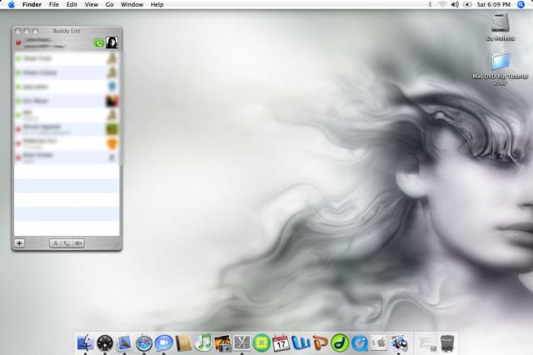
Task: Open iCal calendar showing 17
Action: (281, 343)
